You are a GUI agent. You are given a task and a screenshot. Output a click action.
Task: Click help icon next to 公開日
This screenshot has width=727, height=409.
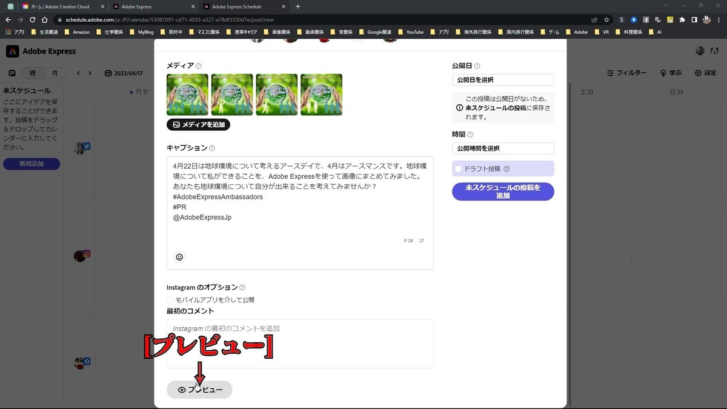pyautogui.click(x=477, y=66)
